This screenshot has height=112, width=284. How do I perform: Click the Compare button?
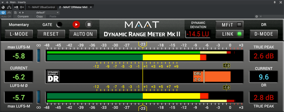tap(23, 16)
